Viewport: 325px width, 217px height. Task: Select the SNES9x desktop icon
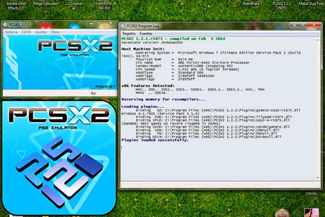tap(311, 194)
